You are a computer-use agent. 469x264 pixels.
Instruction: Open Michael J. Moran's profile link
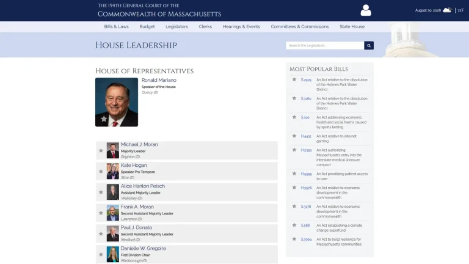tap(139, 145)
